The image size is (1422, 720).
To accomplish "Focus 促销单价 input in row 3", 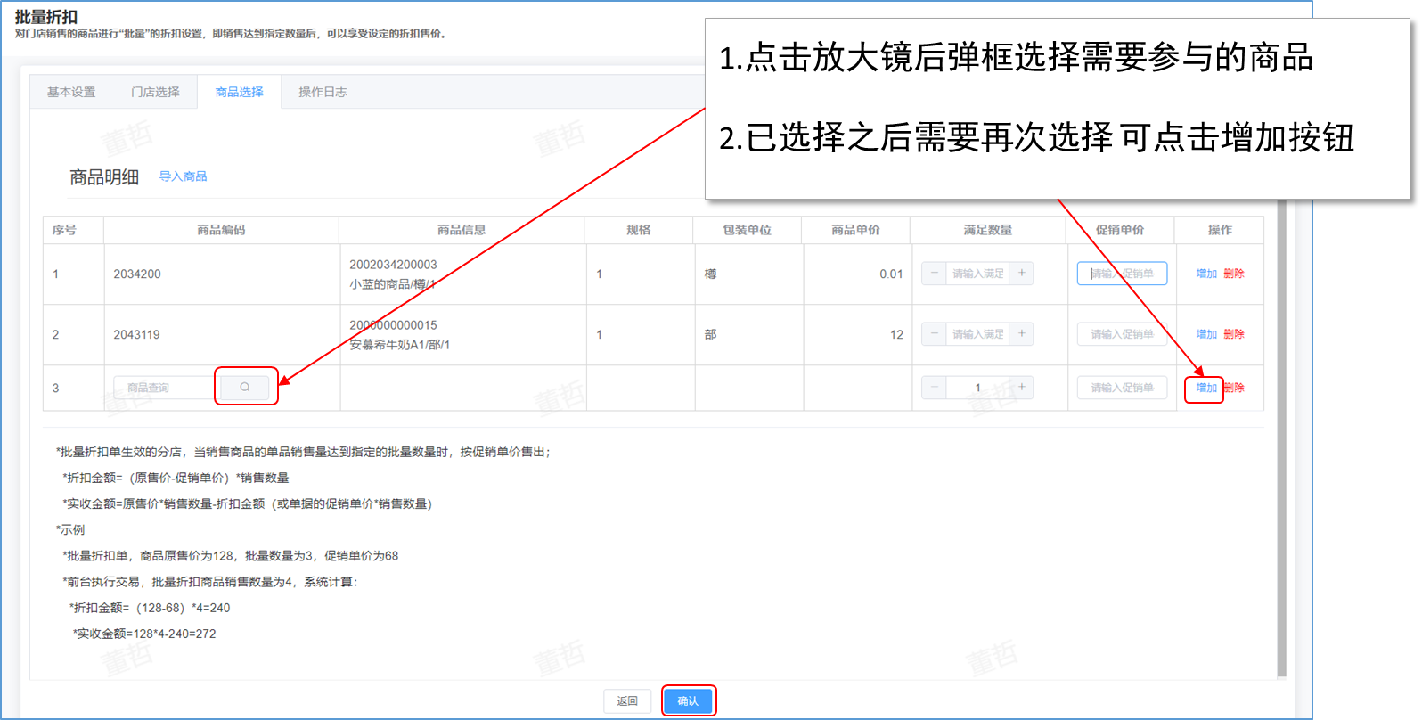I will pos(1122,388).
